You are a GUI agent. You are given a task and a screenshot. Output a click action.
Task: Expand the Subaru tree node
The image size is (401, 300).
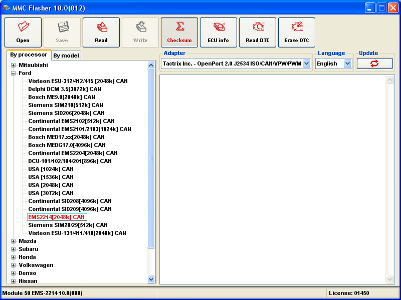click(14, 249)
